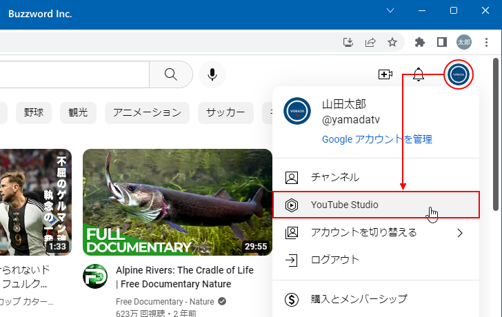Viewport: 502px width, 317px height.
Task: Select the アニメーション filter chip
Action: (147, 112)
